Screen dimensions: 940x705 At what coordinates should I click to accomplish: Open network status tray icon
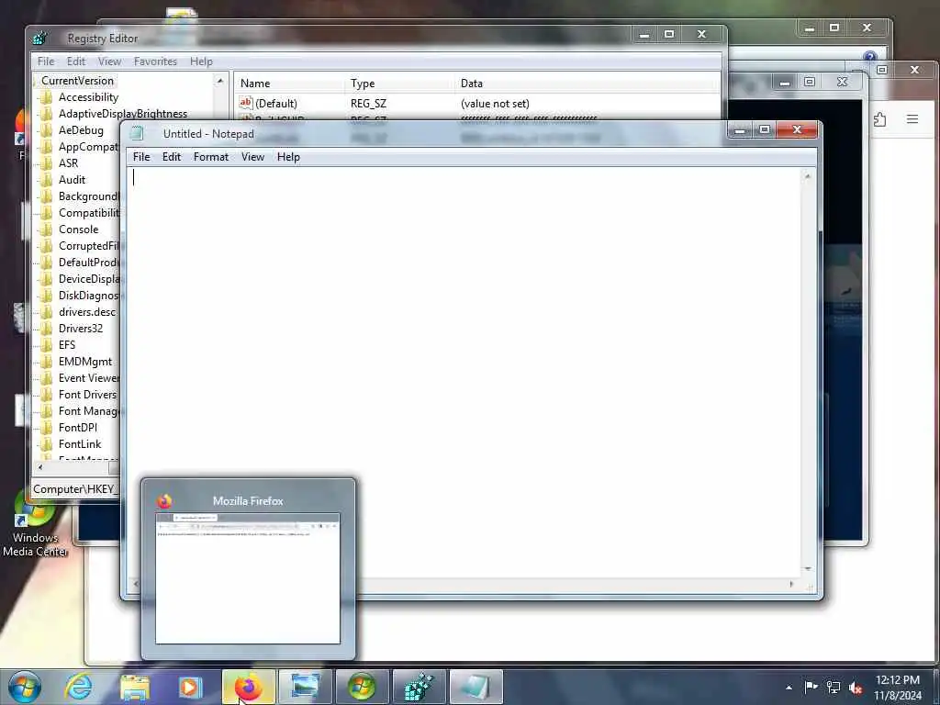coord(834,687)
